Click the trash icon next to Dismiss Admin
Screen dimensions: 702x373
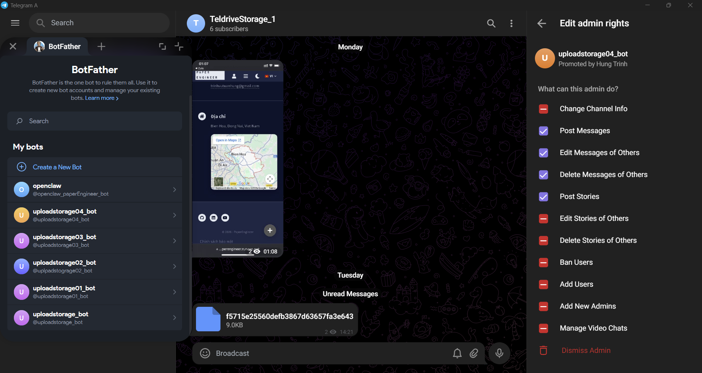tap(543, 350)
